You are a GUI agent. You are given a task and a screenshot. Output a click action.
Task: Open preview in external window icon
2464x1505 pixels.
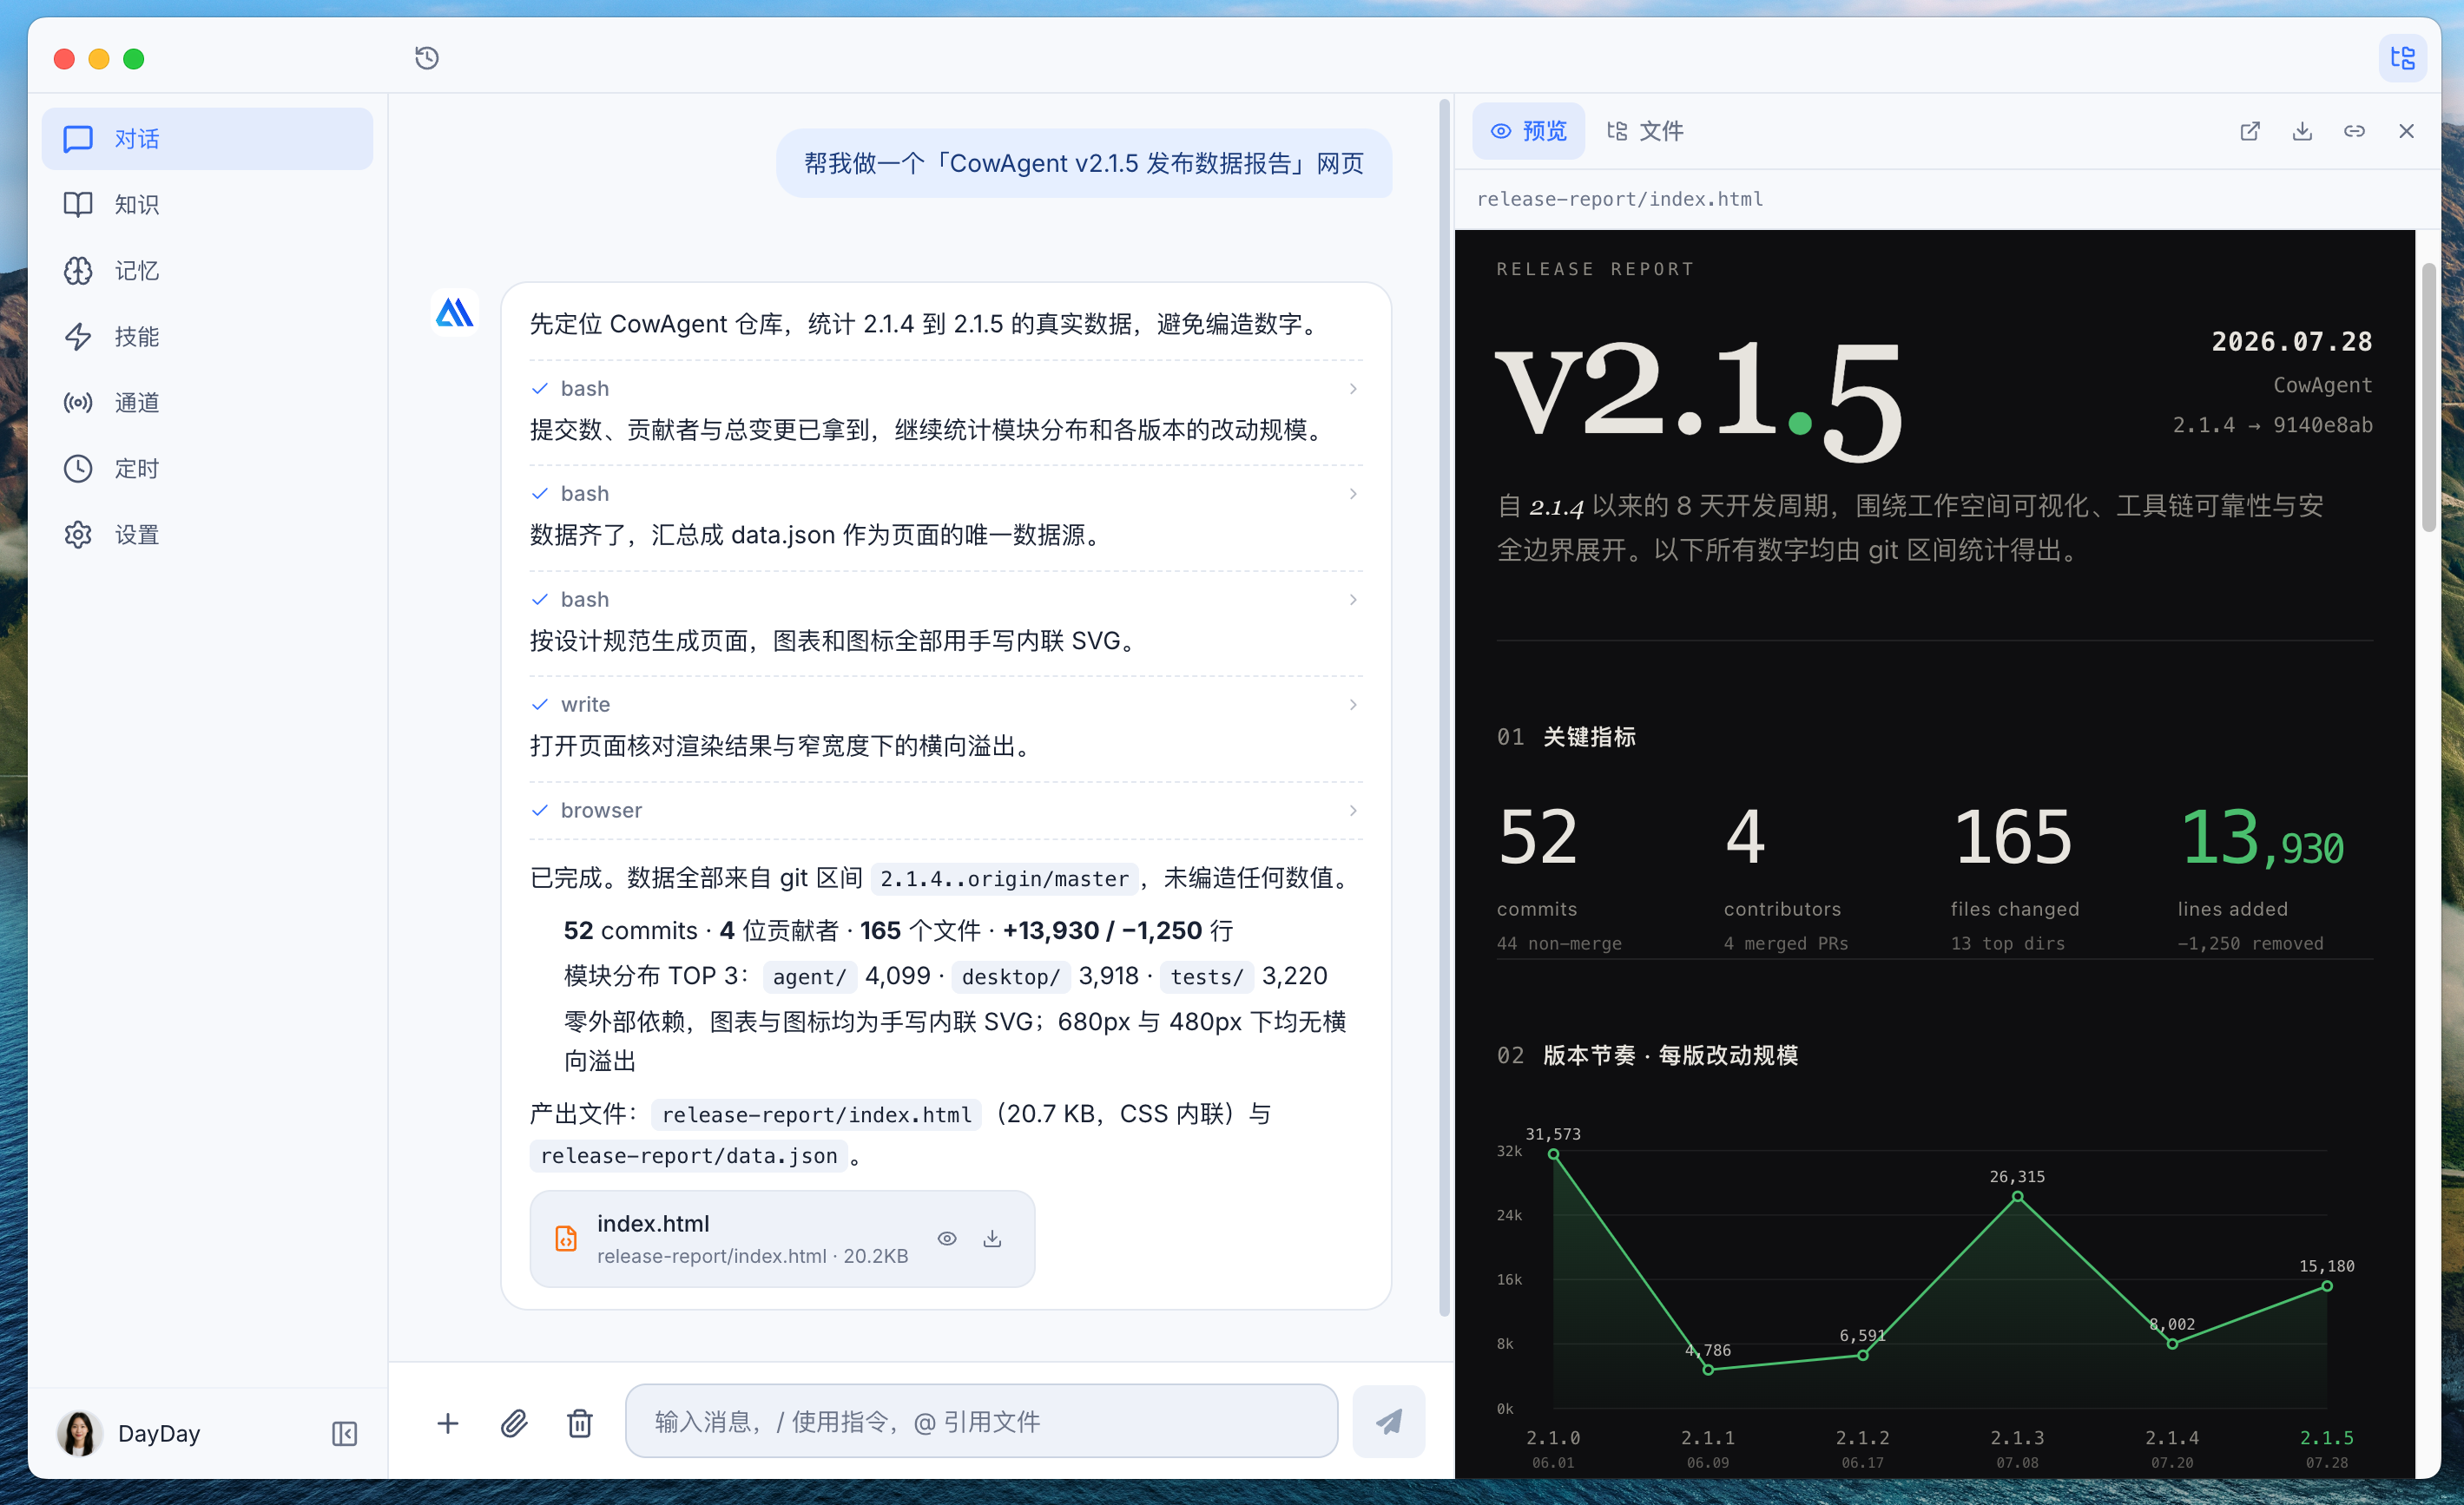2250,131
